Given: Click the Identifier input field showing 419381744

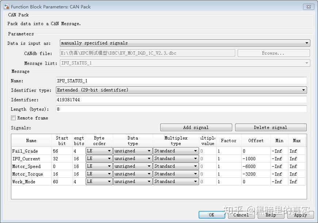Looking at the screenshot, I should pyautogui.click(x=181, y=99).
